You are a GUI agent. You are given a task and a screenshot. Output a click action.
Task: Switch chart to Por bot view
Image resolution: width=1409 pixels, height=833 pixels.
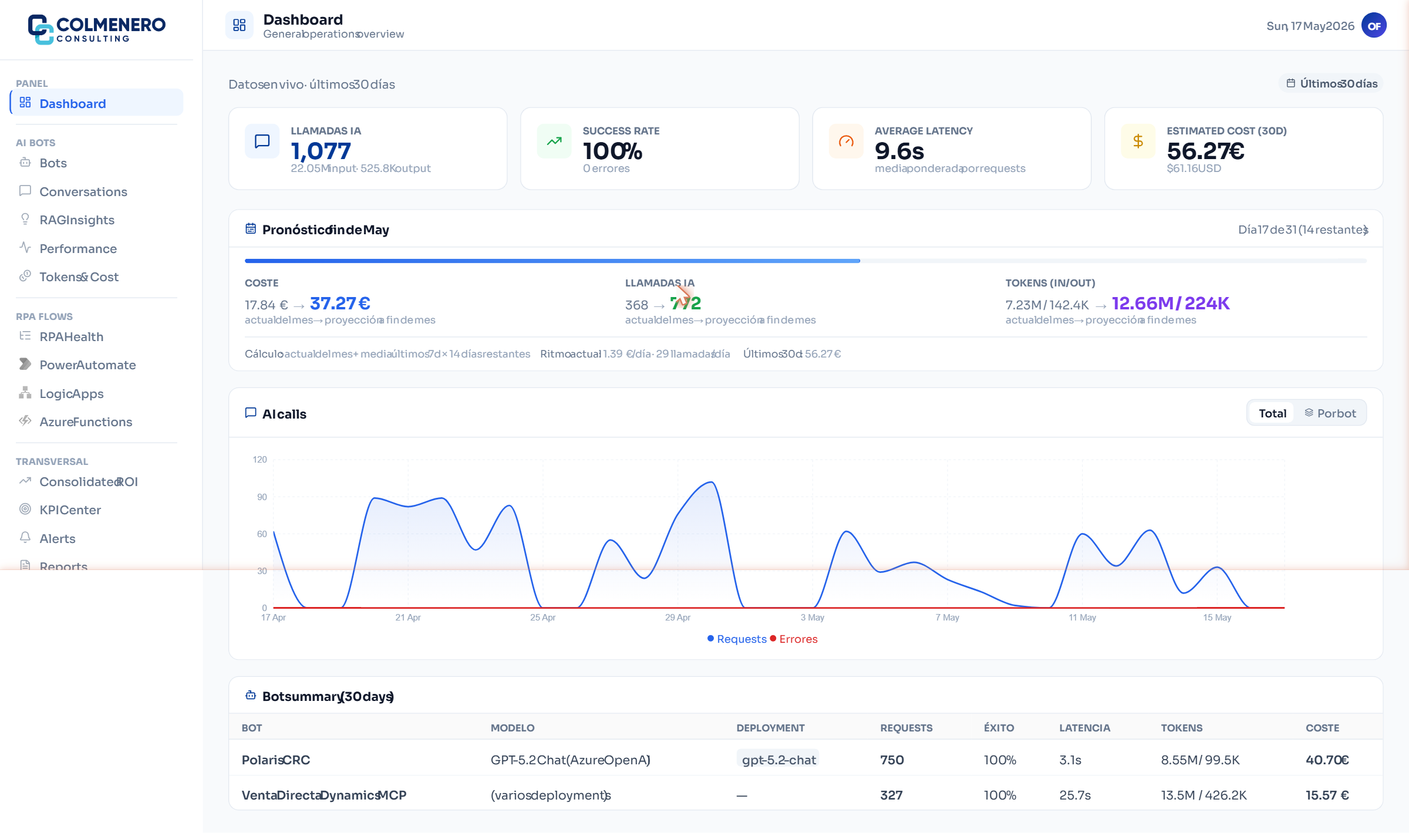pyautogui.click(x=1330, y=413)
